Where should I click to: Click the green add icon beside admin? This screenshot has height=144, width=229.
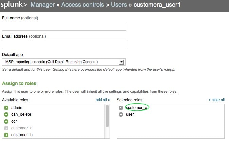(6, 108)
